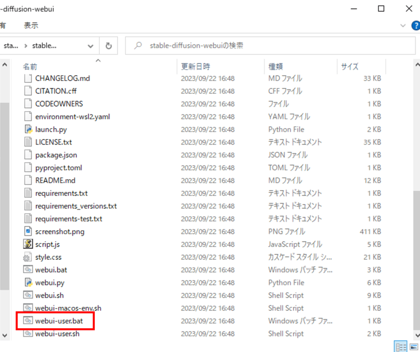Open the 表示 ribbon tab
Viewport: 420px width, 352px height.
click(31, 25)
